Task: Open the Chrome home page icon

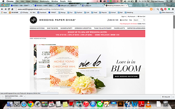Action: [x=12, y=9]
